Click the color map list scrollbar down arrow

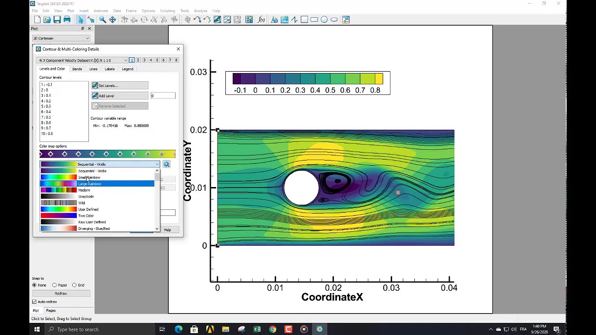[x=157, y=229]
